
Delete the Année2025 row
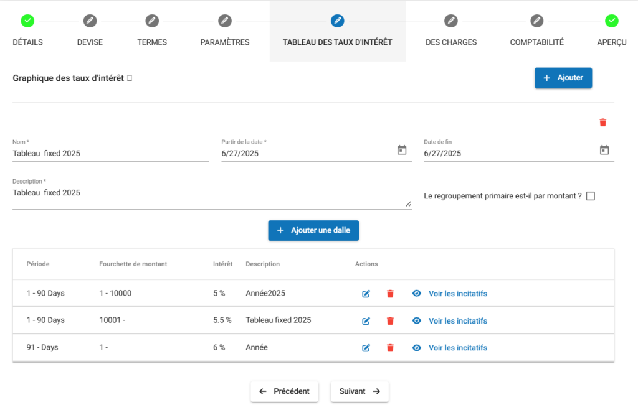pos(390,294)
